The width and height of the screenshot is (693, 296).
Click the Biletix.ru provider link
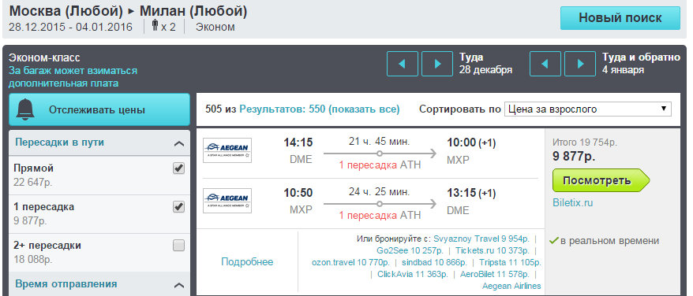tap(573, 203)
